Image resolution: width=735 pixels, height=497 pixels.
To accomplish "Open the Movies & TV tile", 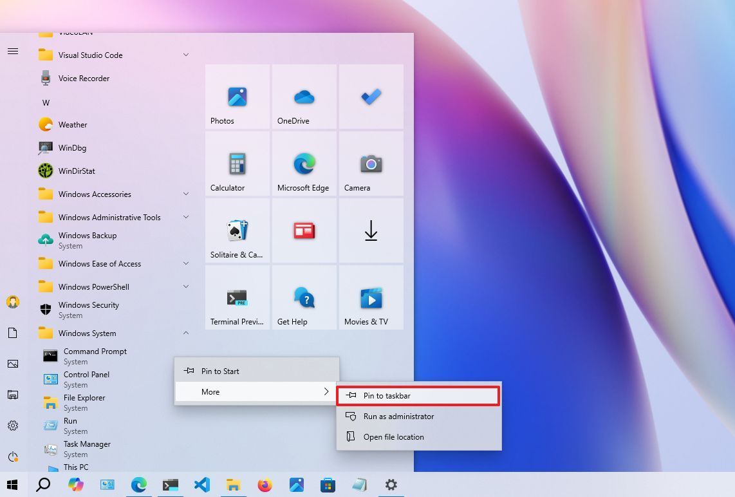I will click(x=371, y=297).
